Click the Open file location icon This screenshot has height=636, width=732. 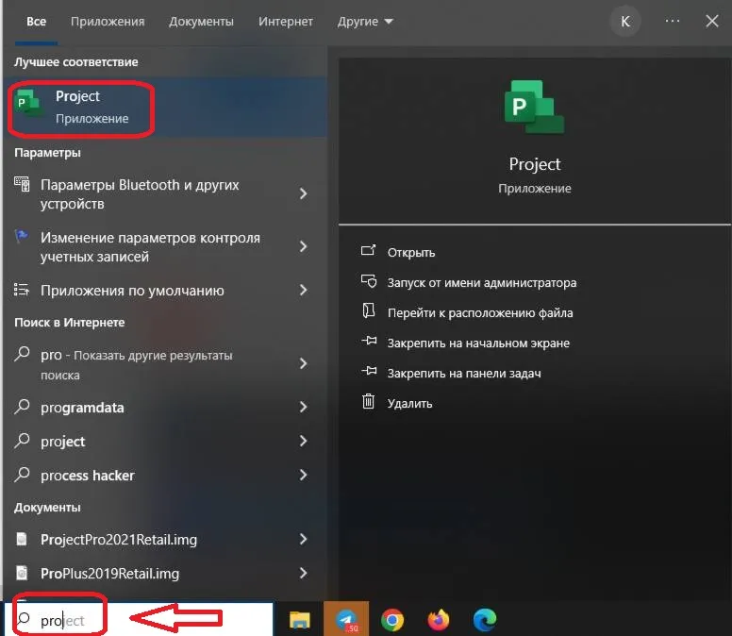tap(368, 310)
